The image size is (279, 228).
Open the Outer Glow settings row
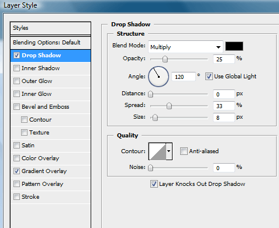click(x=50, y=81)
